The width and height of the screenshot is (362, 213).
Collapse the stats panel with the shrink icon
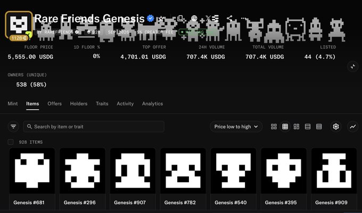(x=353, y=66)
